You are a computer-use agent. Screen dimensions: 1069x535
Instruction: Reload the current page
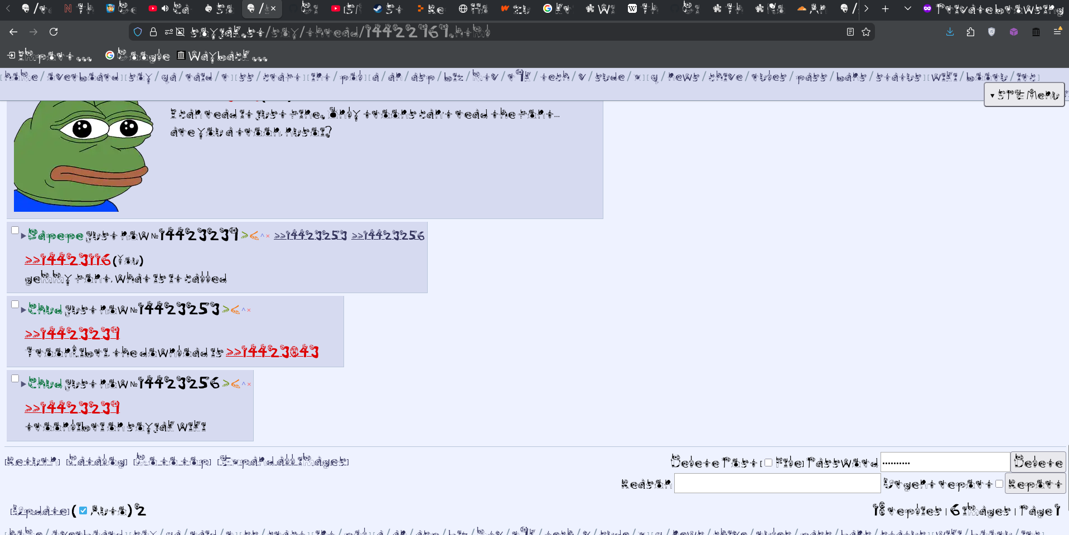click(x=54, y=32)
